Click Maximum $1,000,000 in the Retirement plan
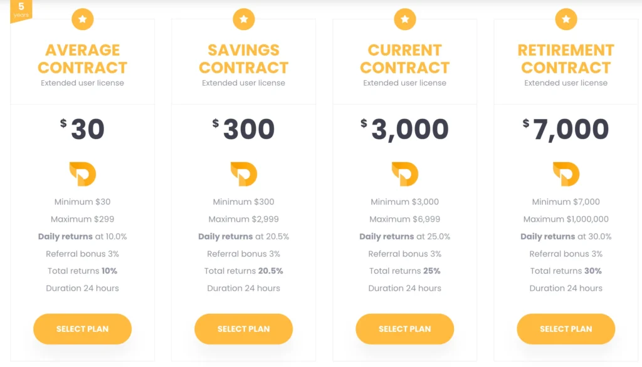The width and height of the screenshot is (642, 367). coord(566,219)
